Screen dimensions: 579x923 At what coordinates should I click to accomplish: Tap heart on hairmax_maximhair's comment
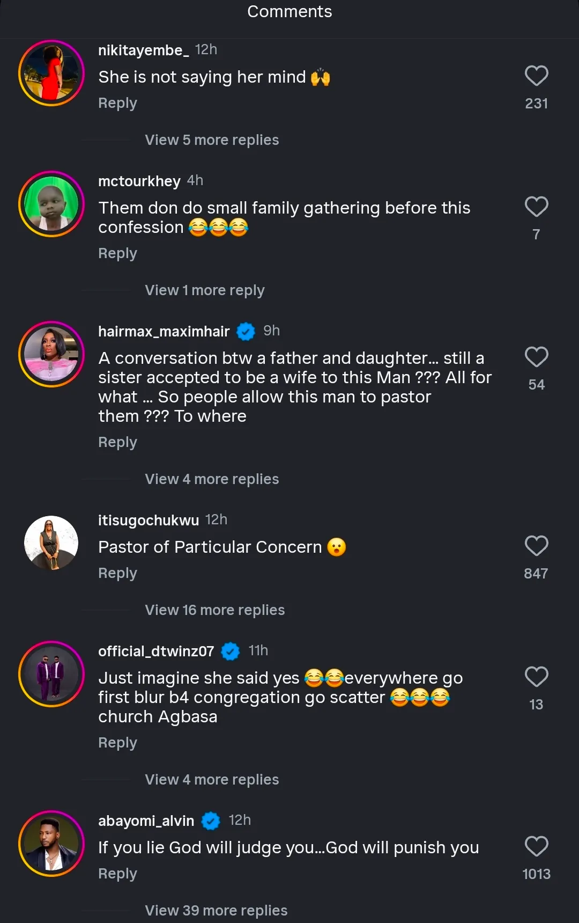536,357
